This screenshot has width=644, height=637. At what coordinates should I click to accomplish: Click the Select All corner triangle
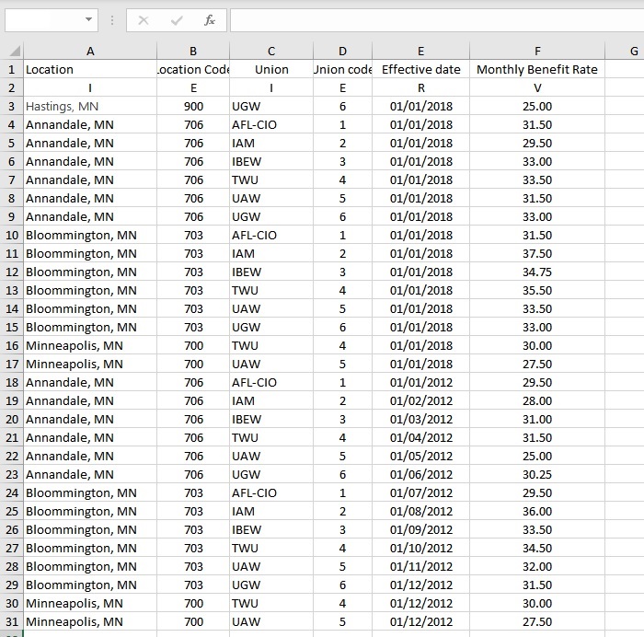pos(13,52)
